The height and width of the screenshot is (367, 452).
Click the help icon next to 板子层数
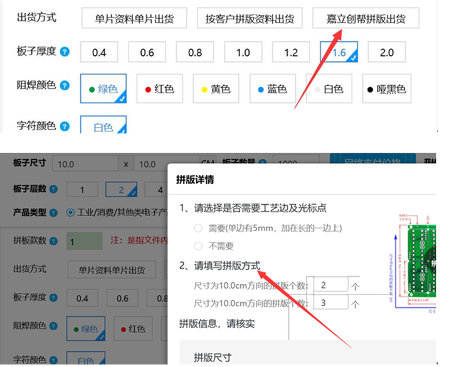click(x=55, y=189)
